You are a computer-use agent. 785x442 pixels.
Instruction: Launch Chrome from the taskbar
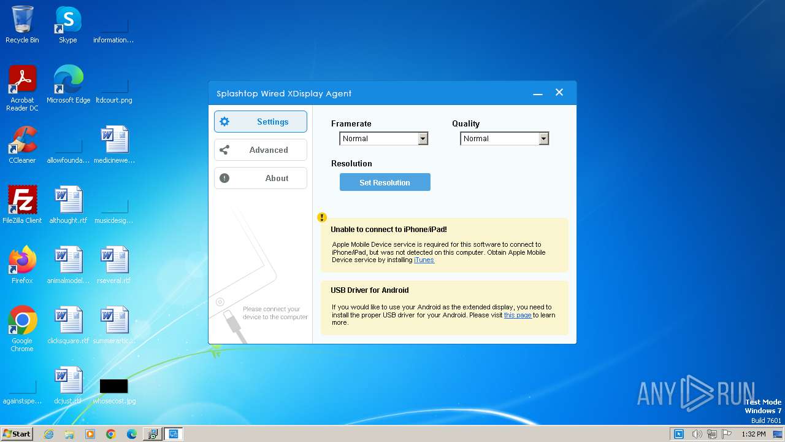[111, 434]
